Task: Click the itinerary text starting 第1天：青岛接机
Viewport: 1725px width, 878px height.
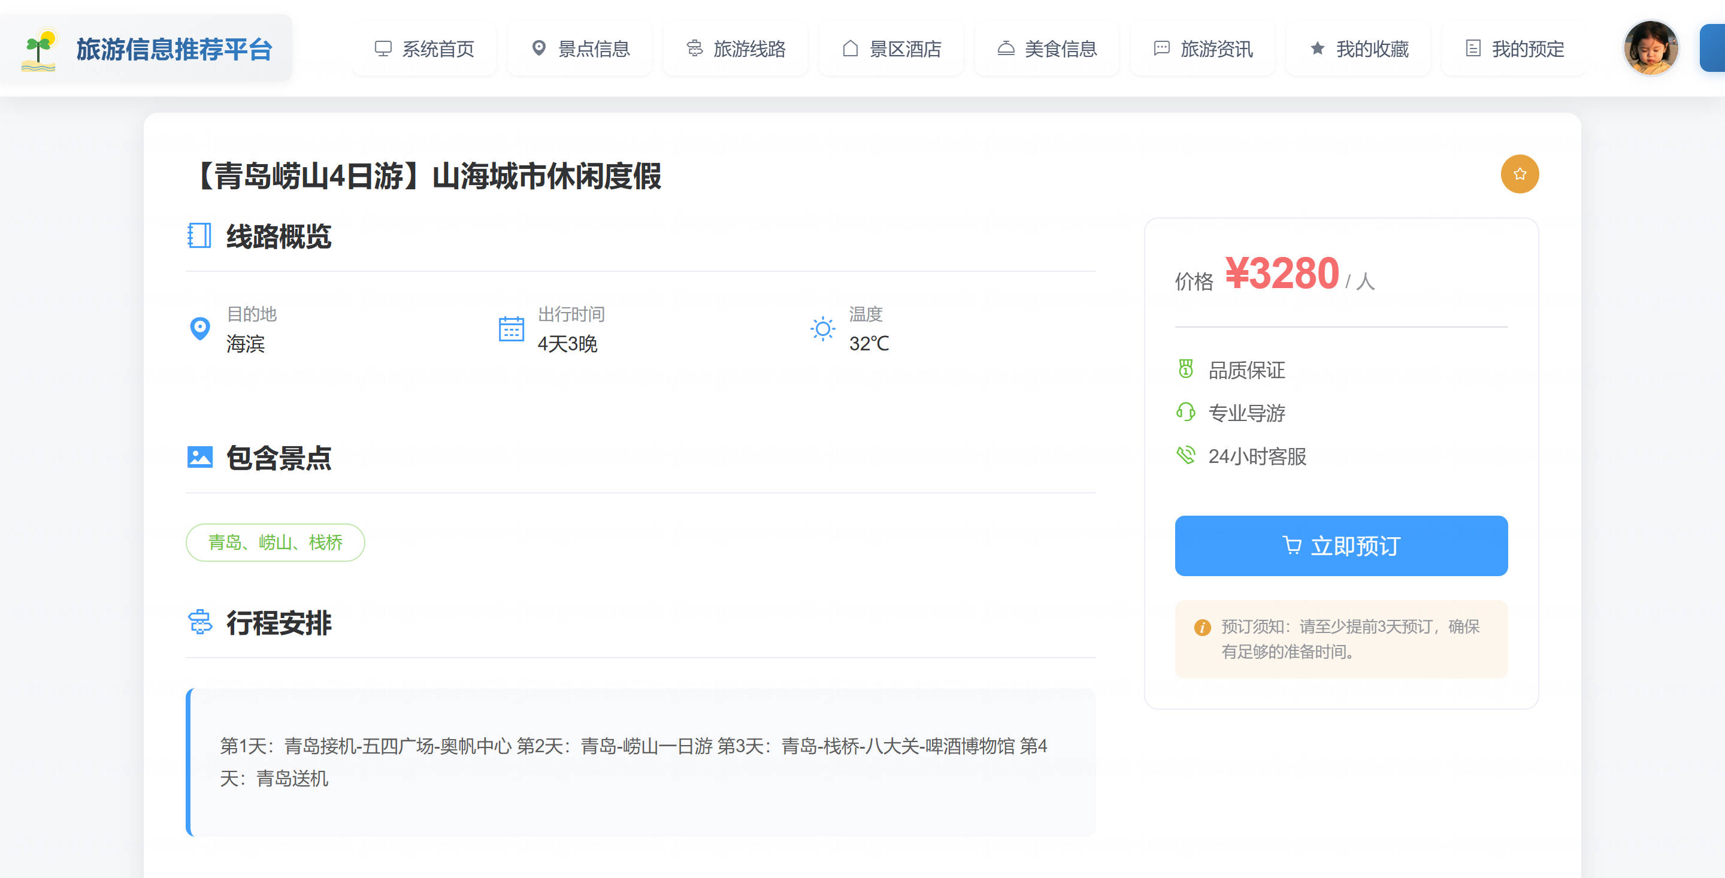Action: 634,762
